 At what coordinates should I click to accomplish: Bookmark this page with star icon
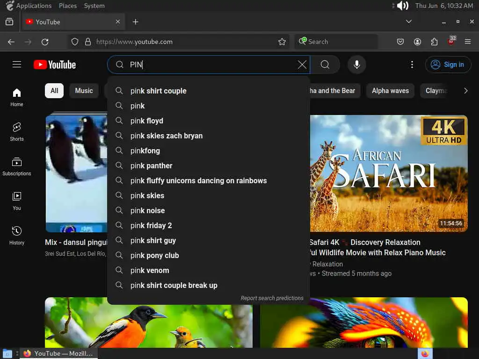pos(282,42)
